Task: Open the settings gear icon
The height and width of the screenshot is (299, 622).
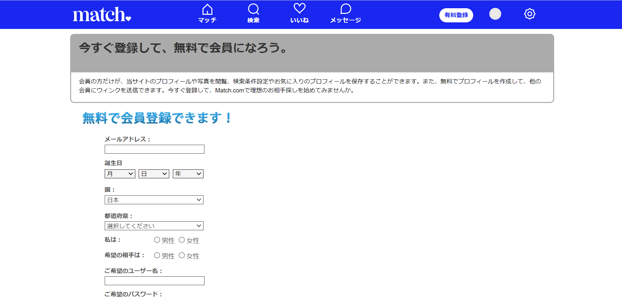Action: coord(529,14)
